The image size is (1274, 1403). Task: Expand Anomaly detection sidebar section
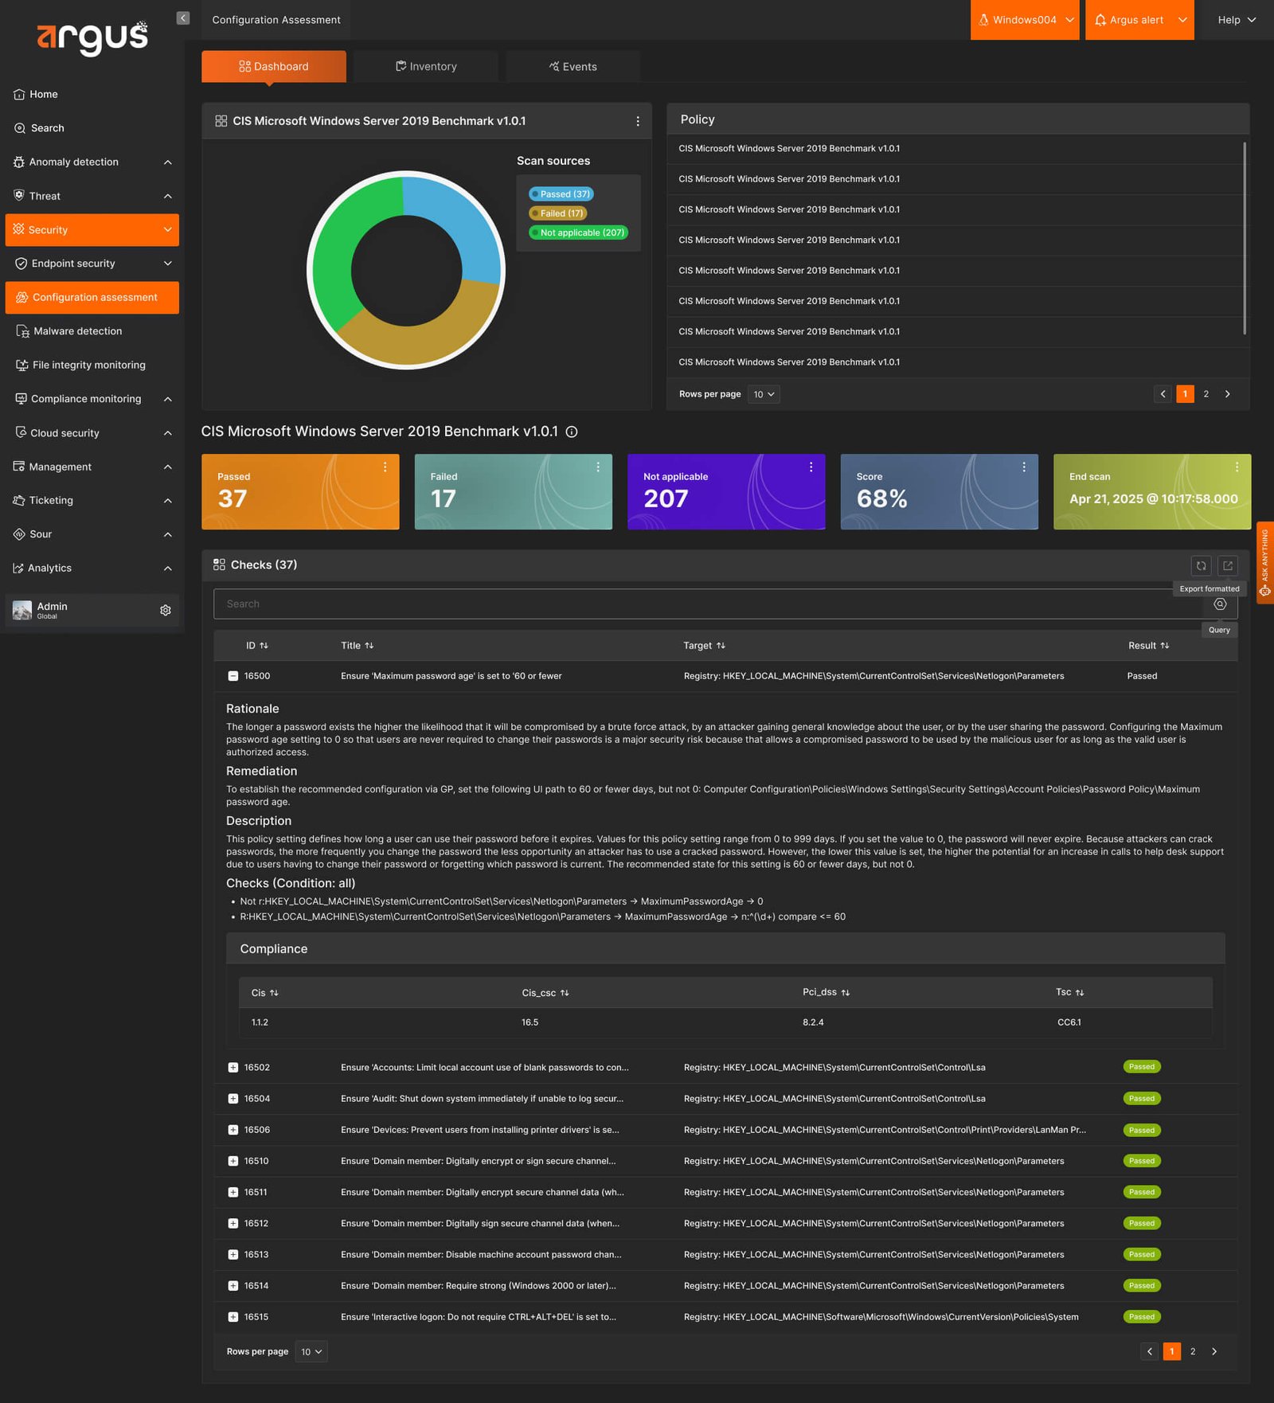click(x=92, y=162)
